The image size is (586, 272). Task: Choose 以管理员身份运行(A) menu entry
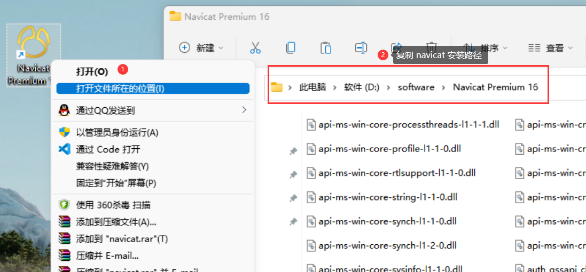153,132
